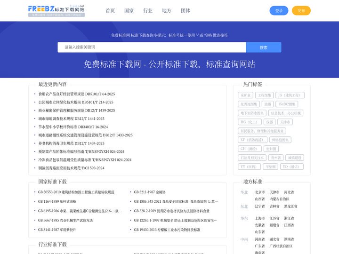Image resolution: width=339 pixels, height=254 pixels.
Task: Open 湖北省 local standards
Action: point(274,239)
